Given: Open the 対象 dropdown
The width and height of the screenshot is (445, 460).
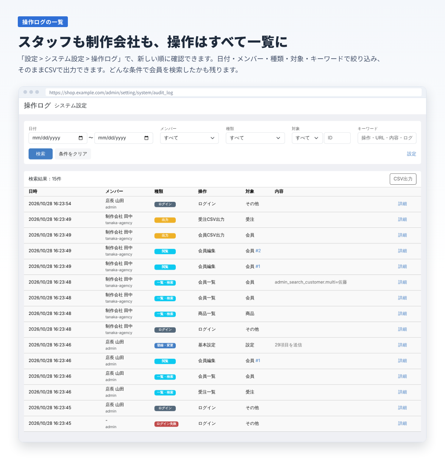Looking at the screenshot, I should click(307, 138).
